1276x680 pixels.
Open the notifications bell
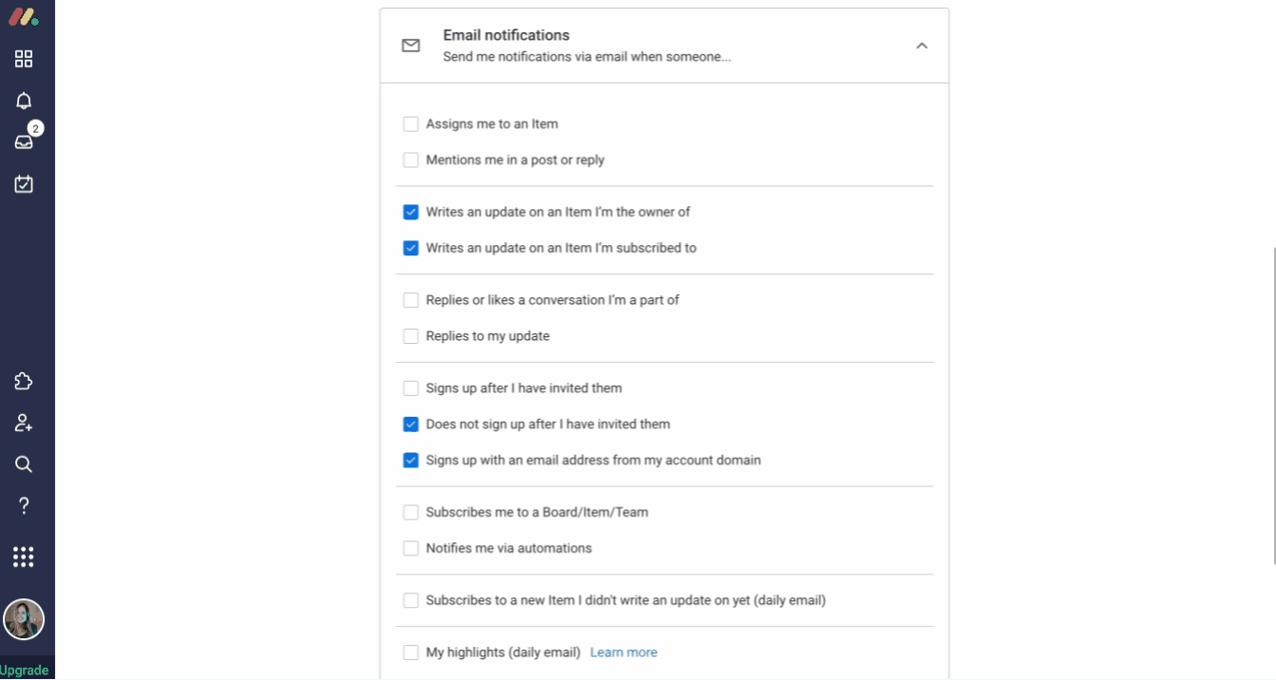pyautogui.click(x=24, y=101)
